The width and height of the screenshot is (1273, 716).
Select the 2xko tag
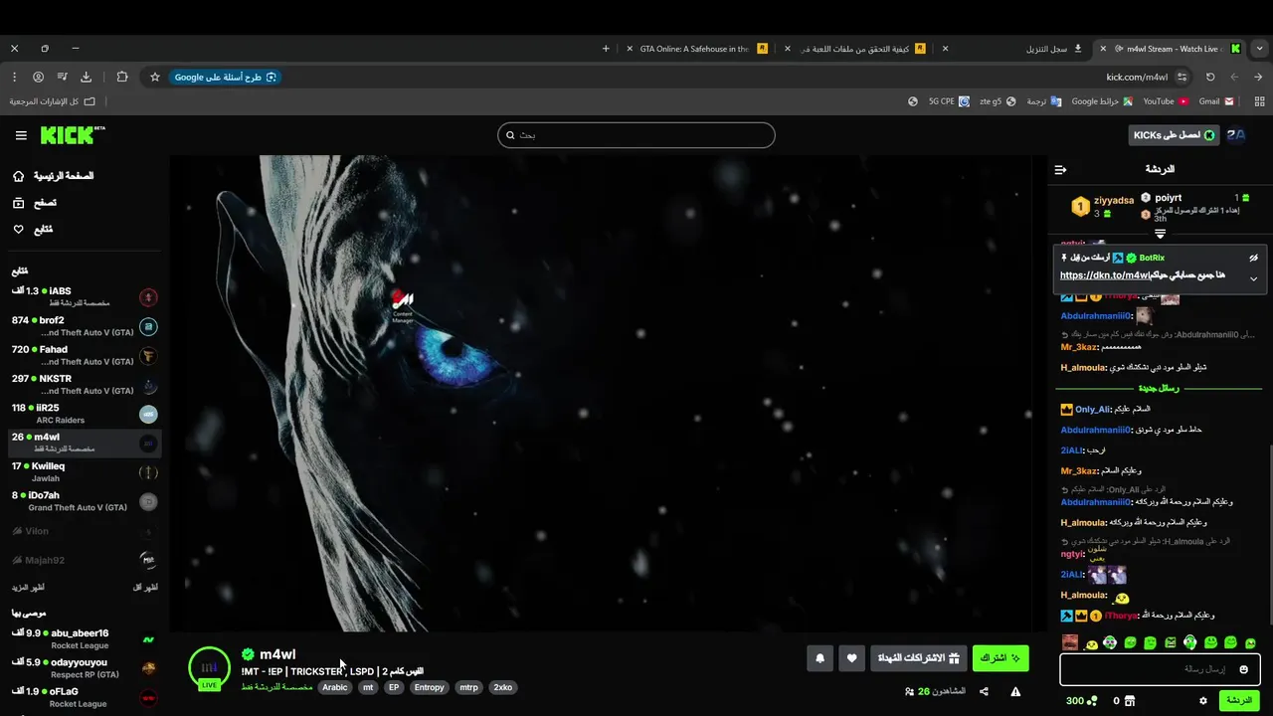tap(503, 687)
